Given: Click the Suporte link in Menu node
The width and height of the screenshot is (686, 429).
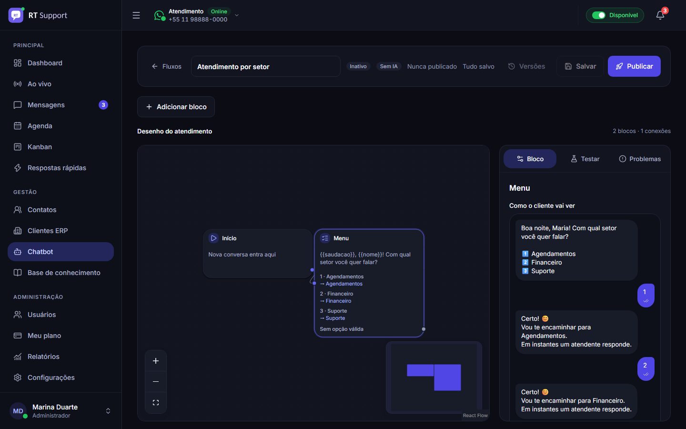Looking at the screenshot, I should click(333, 318).
